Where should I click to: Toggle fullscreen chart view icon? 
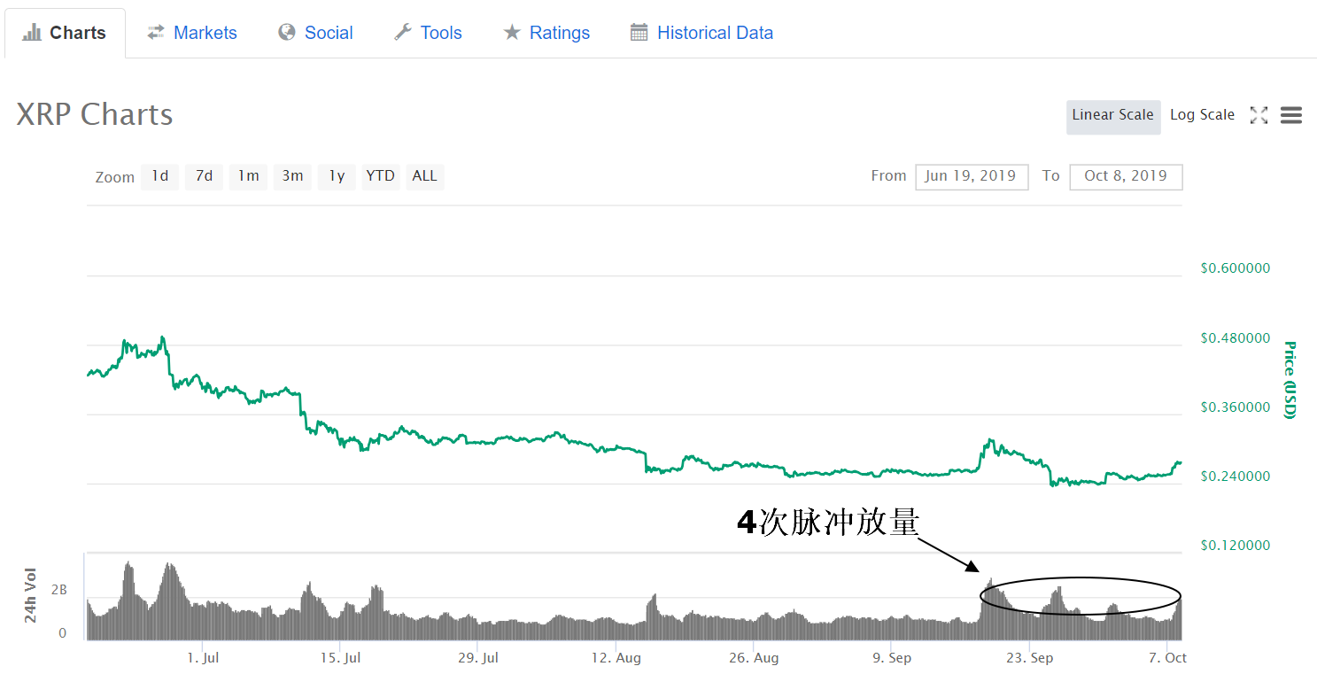[1259, 115]
